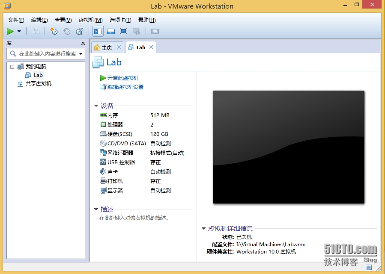Click the VMware app icon in title bar
The width and height of the screenshot is (385, 274).
[7, 6]
